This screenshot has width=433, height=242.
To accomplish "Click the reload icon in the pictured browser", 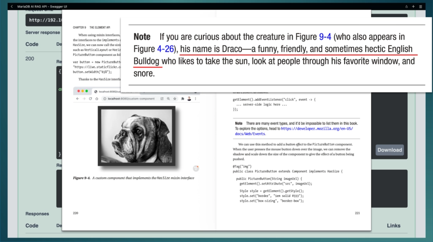I will tap(90, 98).
